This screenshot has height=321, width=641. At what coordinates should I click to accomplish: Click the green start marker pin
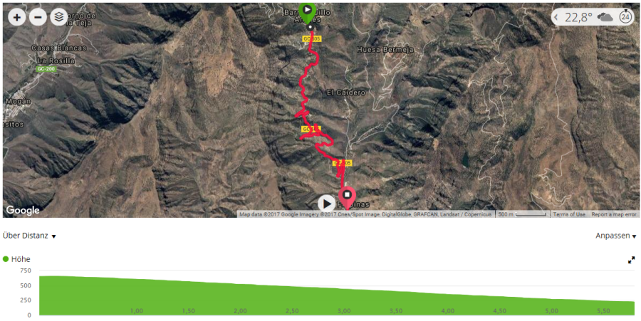tap(307, 12)
